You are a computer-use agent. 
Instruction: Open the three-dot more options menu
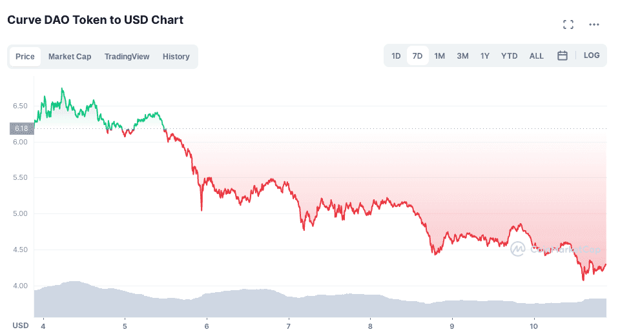pyautogui.click(x=594, y=25)
